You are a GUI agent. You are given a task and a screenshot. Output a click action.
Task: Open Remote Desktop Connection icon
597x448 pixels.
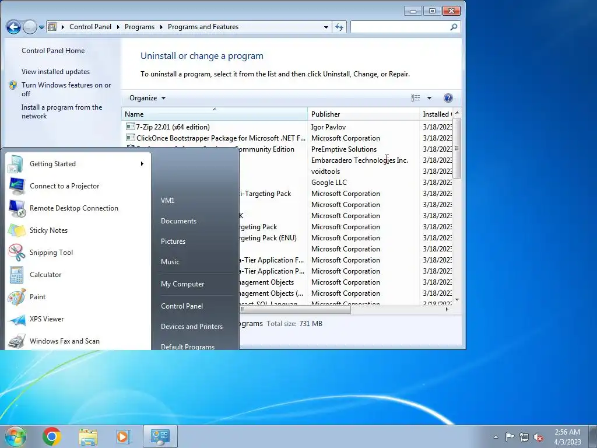point(16,208)
